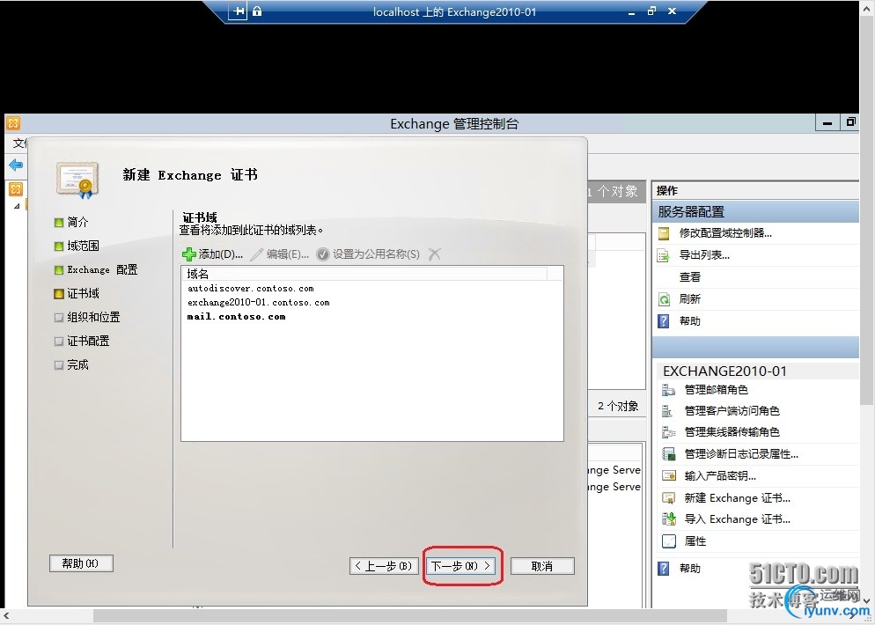Choose 设置为公用名称(S) in the toolbar
The height and width of the screenshot is (625, 875).
click(368, 254)
